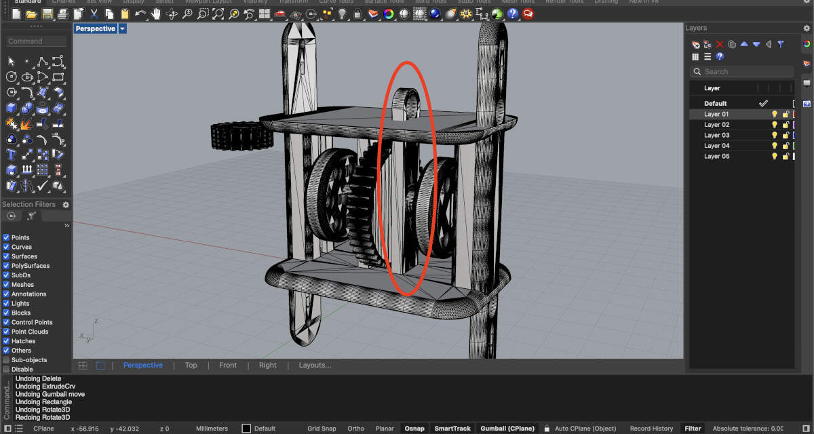
Task: Open the color wheel icon in top toolbar
Action: (388, 14)
